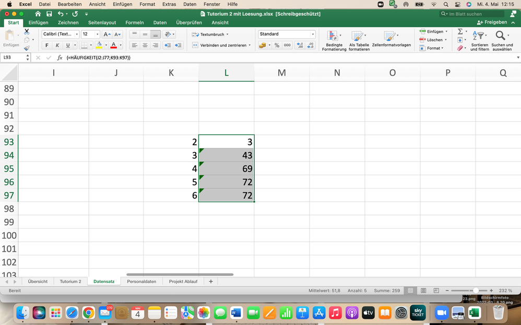This screenshot has width=521, height=325.
Task: Open the Formeln ribbon tab
Action: click(x=135, y=22)
